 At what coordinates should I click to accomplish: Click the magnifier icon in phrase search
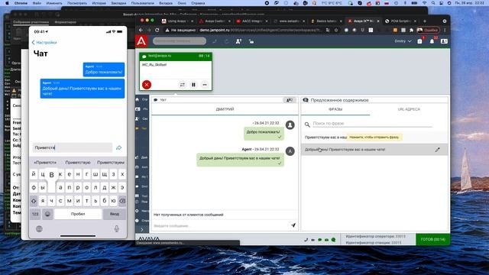pyautogui.click(x=307, y=125)
